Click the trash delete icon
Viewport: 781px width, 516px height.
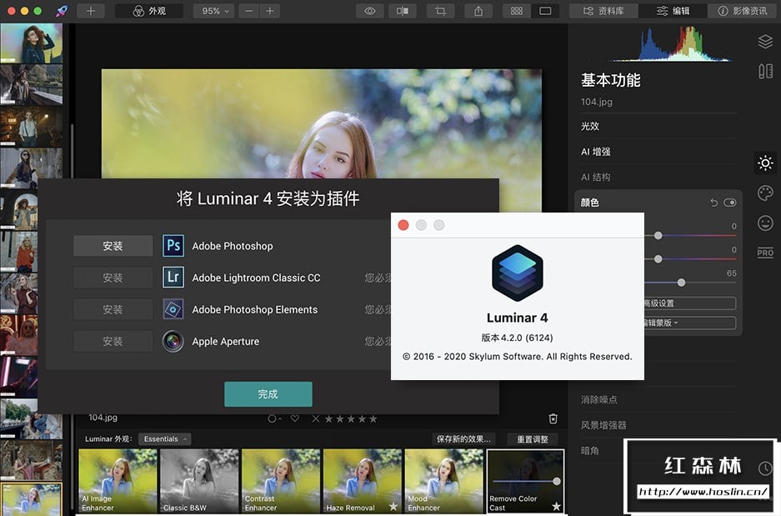pos(553,418)
